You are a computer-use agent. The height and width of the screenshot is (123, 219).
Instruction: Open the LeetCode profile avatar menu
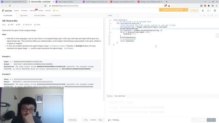[x=215, y=11]
